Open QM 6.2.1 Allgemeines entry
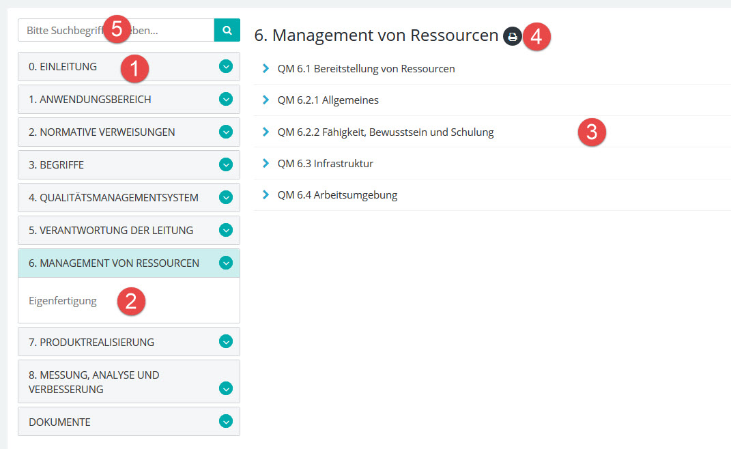Viewport: 731px width, 449px height. pyautogui.click(x=328, y=100)
